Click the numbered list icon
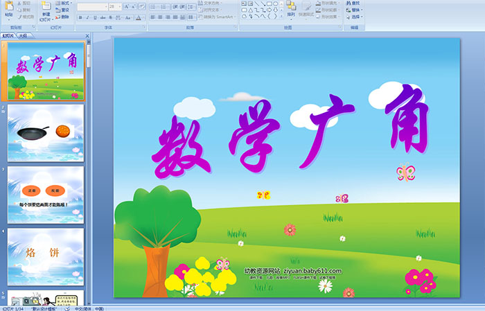Image resolution: width=485 pixels, height=311 pixels. click(x=164, y=7)
